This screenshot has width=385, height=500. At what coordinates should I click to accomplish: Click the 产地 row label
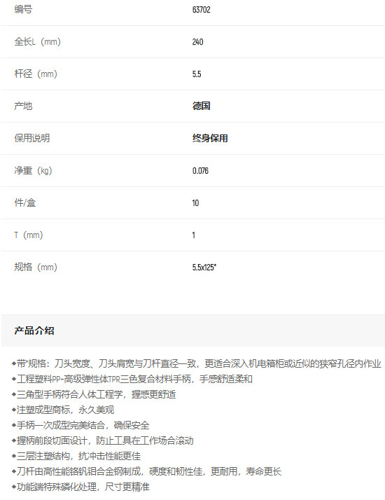click(x=23, y=106)
